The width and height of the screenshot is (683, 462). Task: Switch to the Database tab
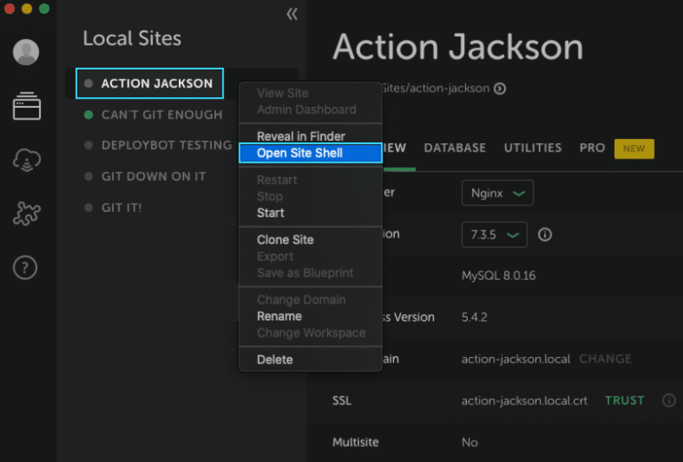point(454,148)
